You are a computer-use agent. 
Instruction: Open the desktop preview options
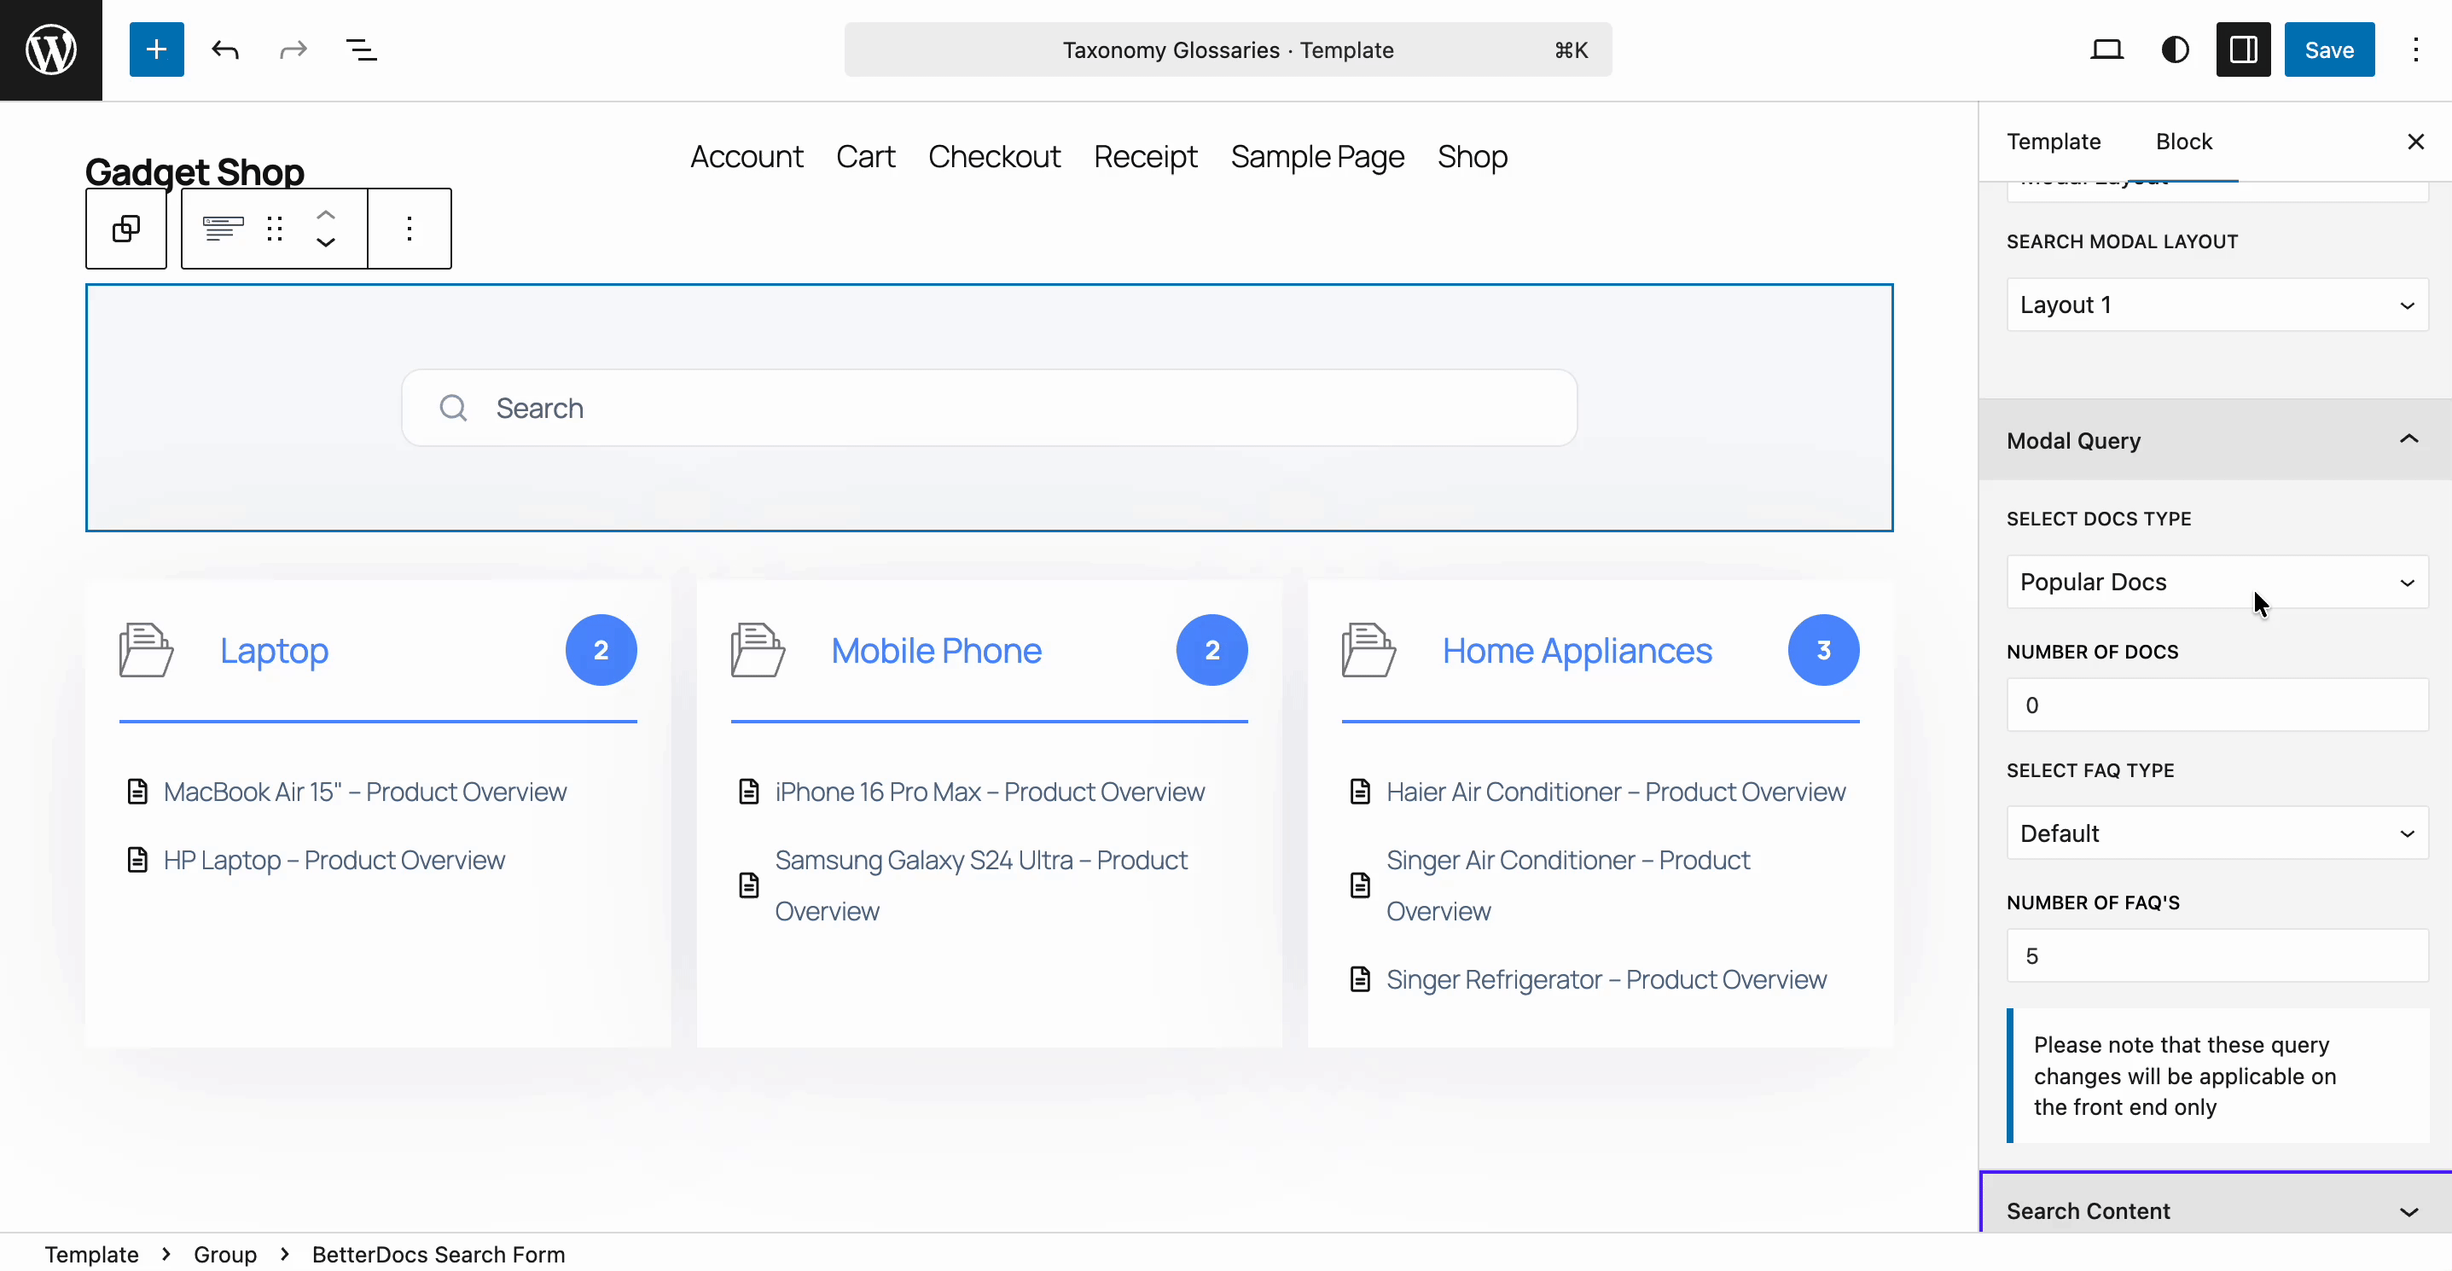click(2107, 49)
